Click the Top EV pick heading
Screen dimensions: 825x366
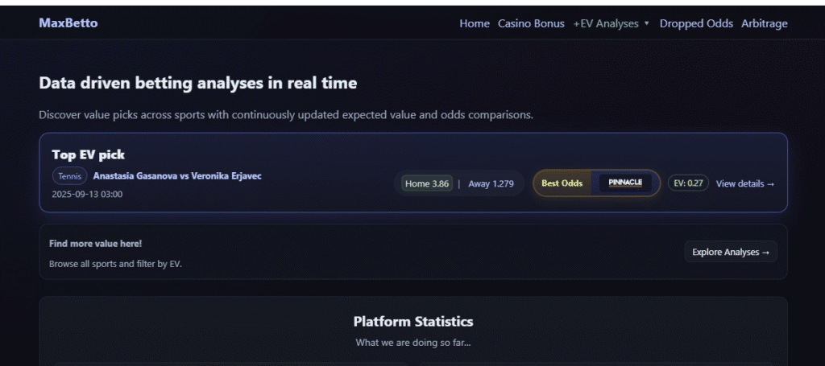(89, 154)
